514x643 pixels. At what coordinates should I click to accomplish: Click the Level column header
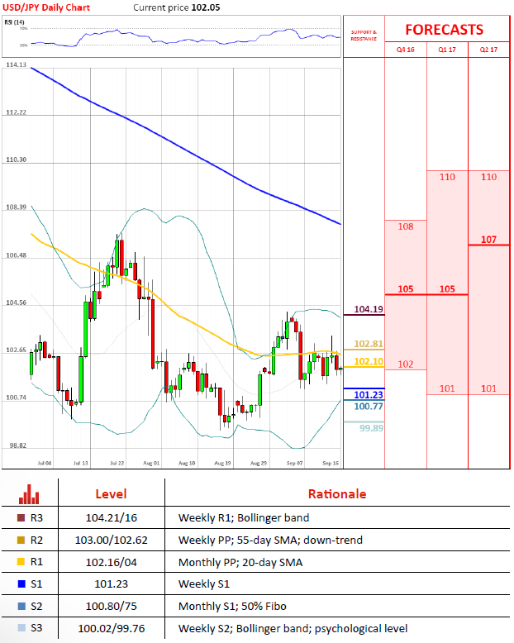coord(111,493)
